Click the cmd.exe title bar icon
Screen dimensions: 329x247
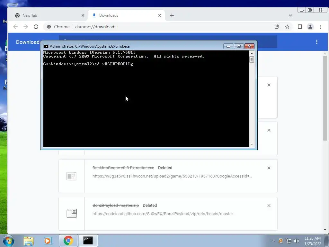[x=46, y=46]
